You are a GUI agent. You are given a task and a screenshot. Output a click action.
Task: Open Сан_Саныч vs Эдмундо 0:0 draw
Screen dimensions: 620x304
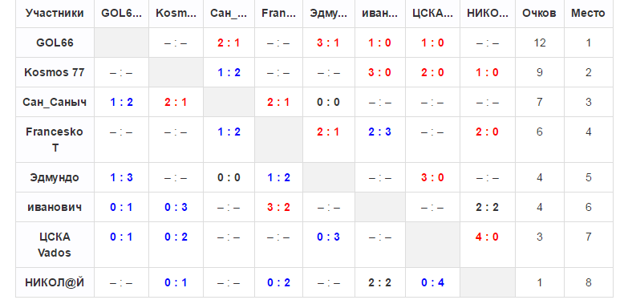click(328, 102)
